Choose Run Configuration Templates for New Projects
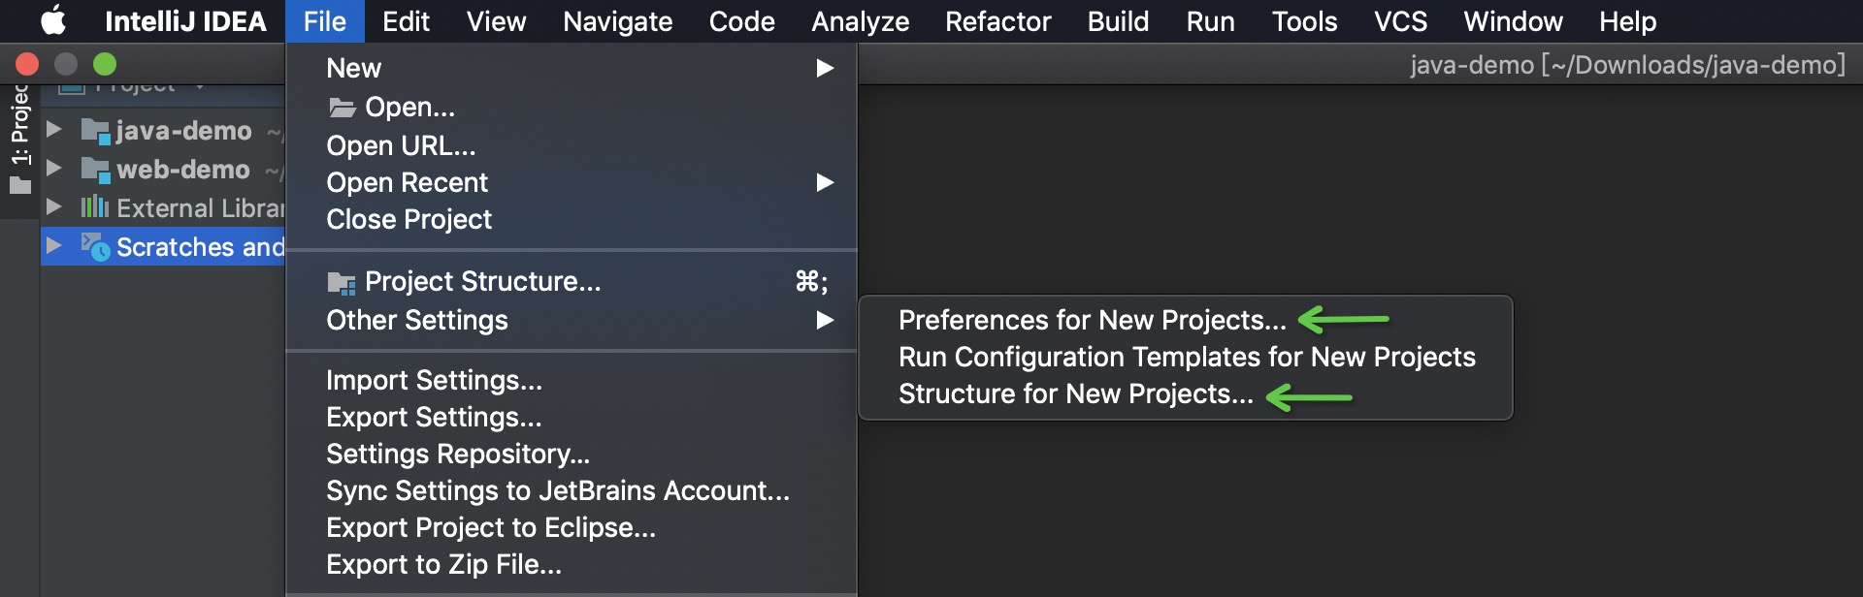 pyautogui.click(x=1186, y=357)
